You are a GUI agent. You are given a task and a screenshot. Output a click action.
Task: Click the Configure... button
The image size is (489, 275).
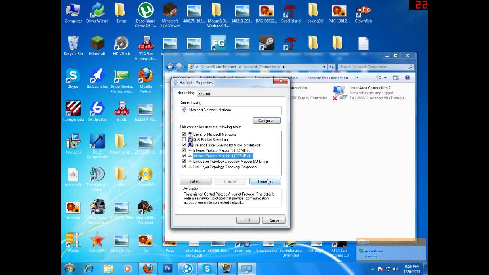(x=267, y=121)
